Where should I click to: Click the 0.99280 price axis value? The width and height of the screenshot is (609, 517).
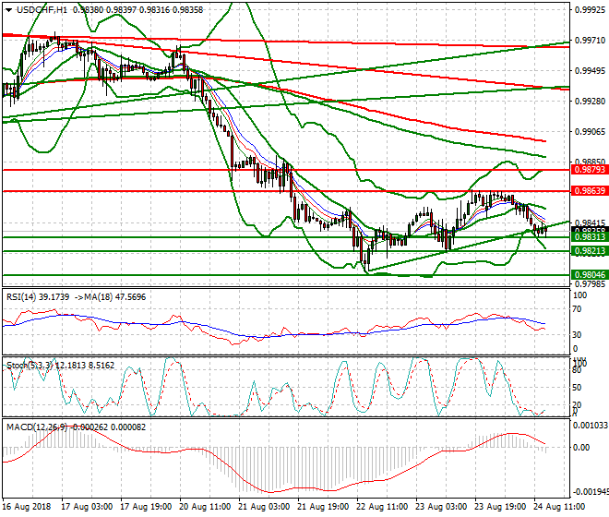[x=590, y=101]
